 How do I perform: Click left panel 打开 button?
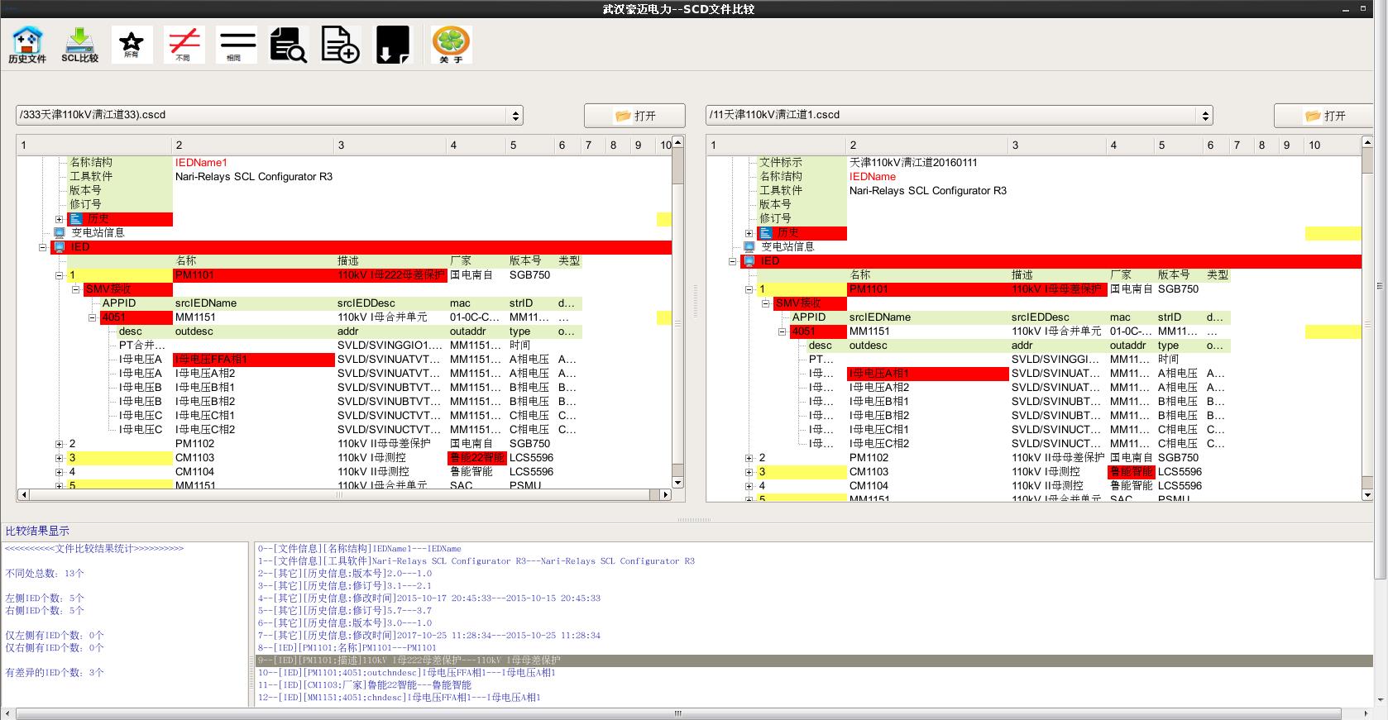tap(634, 116)
